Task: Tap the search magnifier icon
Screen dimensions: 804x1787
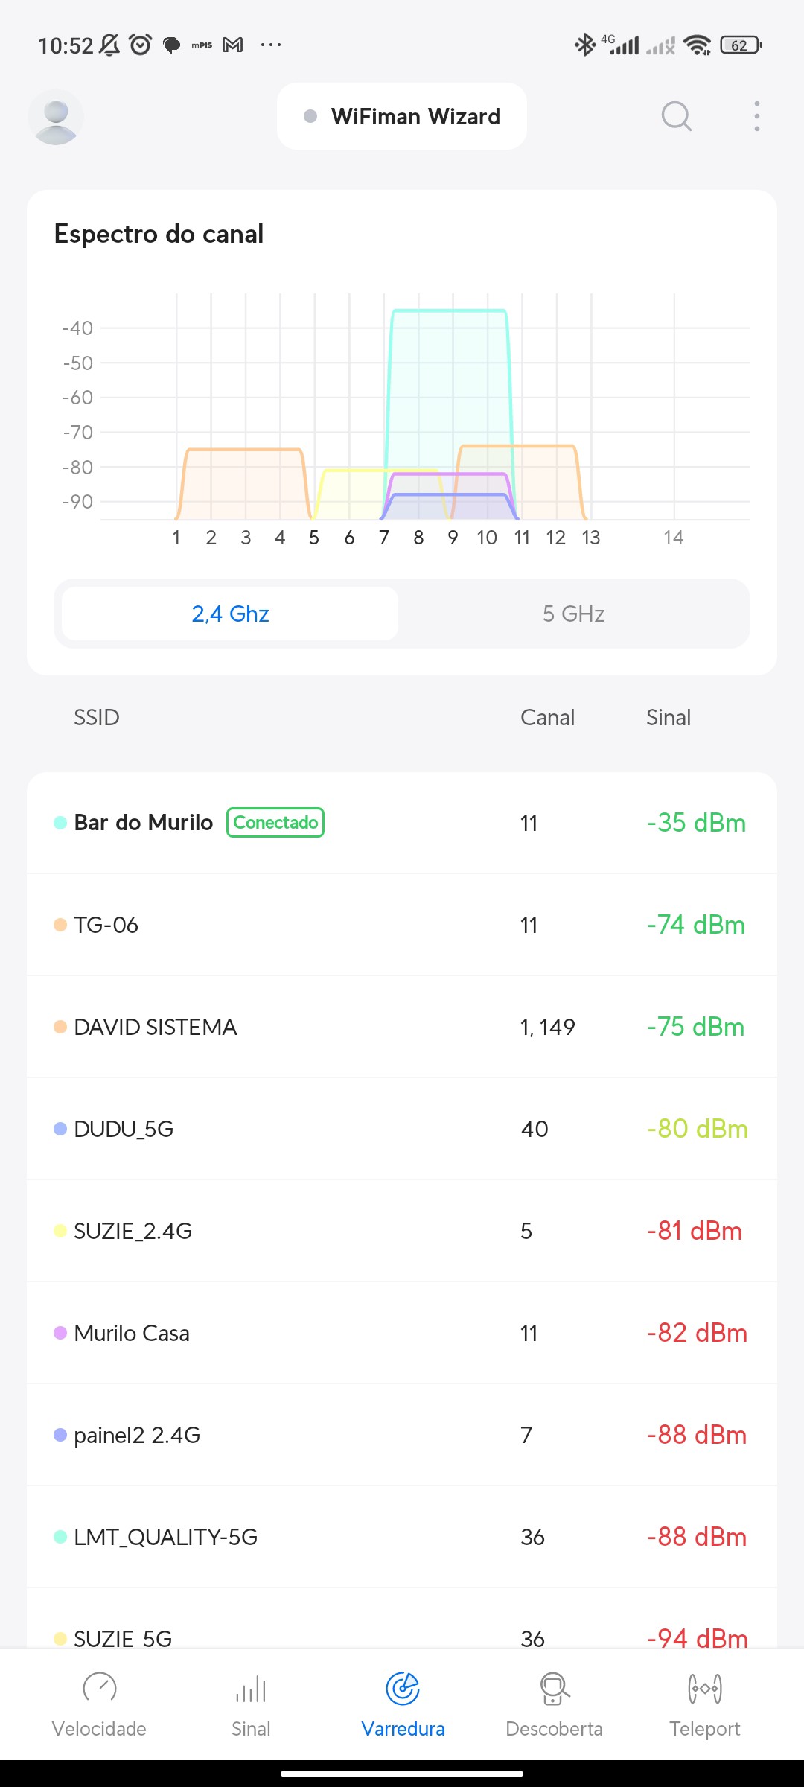Action: pyautogui.click(x=676, y=116)
